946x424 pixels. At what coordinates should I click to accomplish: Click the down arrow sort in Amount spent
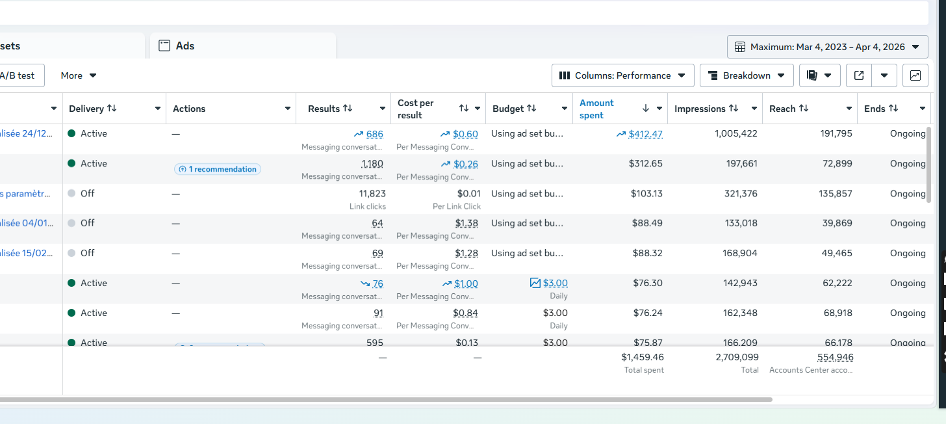(x=645, y=109)
